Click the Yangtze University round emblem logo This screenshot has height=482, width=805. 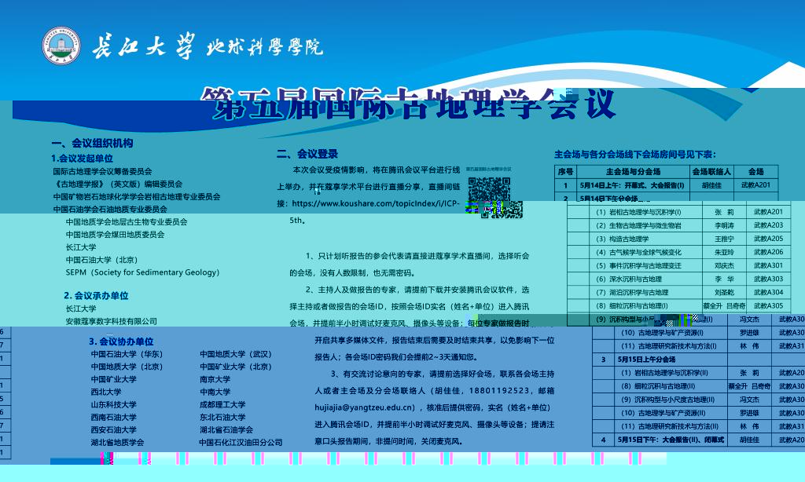[x=61, y=47]
